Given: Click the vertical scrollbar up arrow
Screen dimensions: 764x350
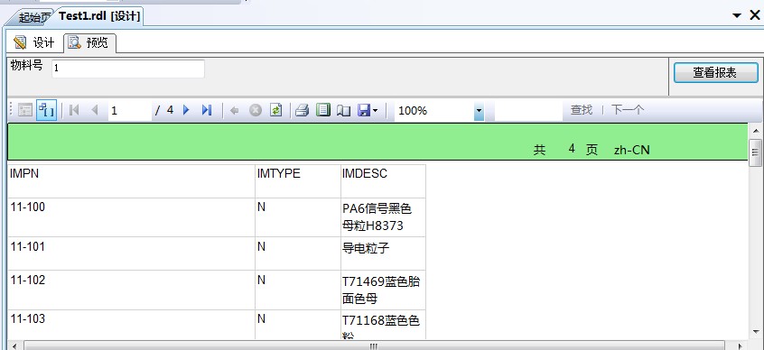Looking at the screenshot, I should (x=756, y=131).
